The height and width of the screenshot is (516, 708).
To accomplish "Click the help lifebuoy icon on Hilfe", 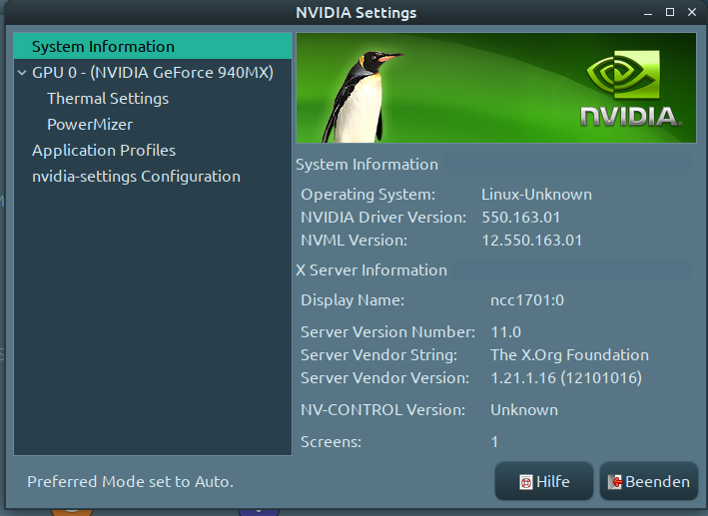I will [525, 482].
